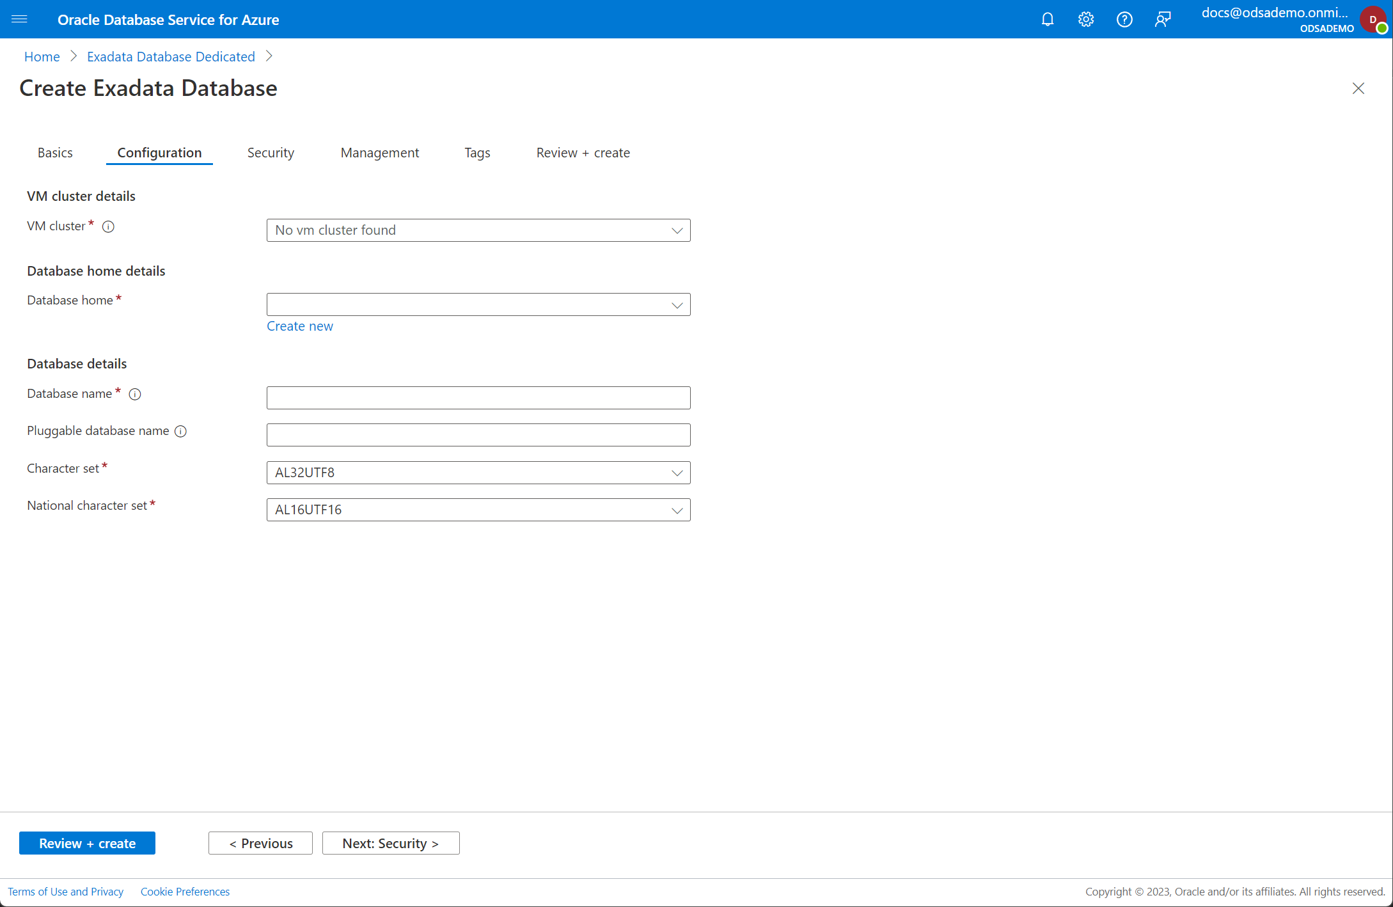This screenshot has width=1393, height=907.
Task: Show info tooltip for Database name
Action: [134, 394]
